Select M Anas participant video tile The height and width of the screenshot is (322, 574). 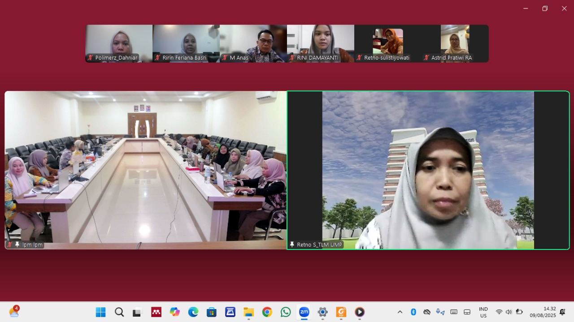click(253, 43)
